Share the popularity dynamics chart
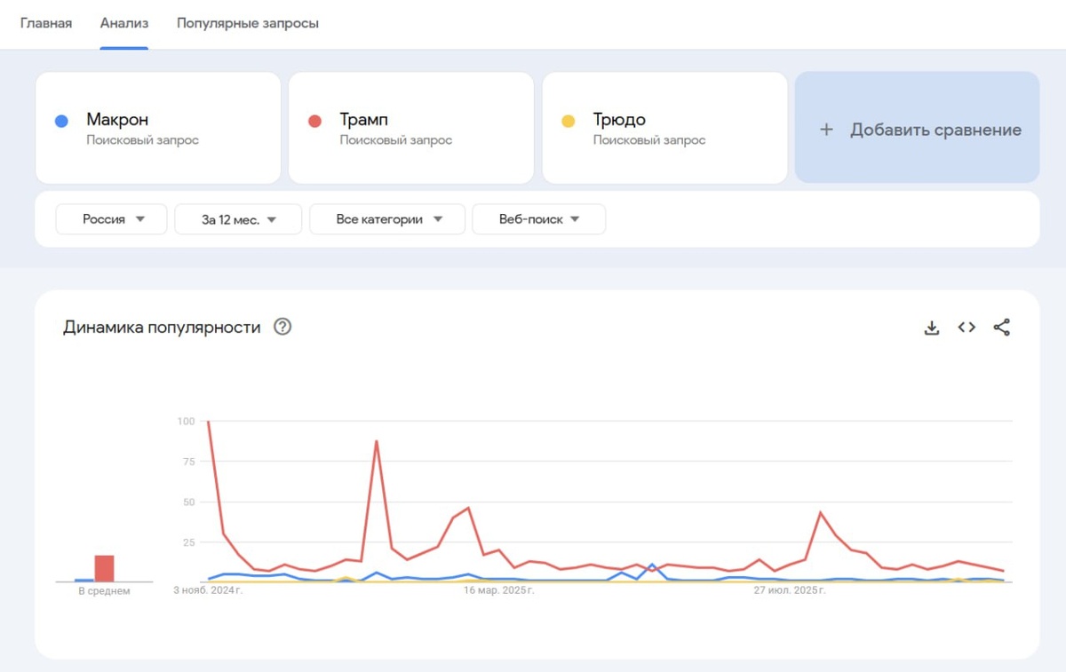 coord(1002,328)
